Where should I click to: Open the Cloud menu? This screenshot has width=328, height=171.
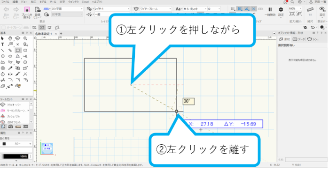point(85,2)
